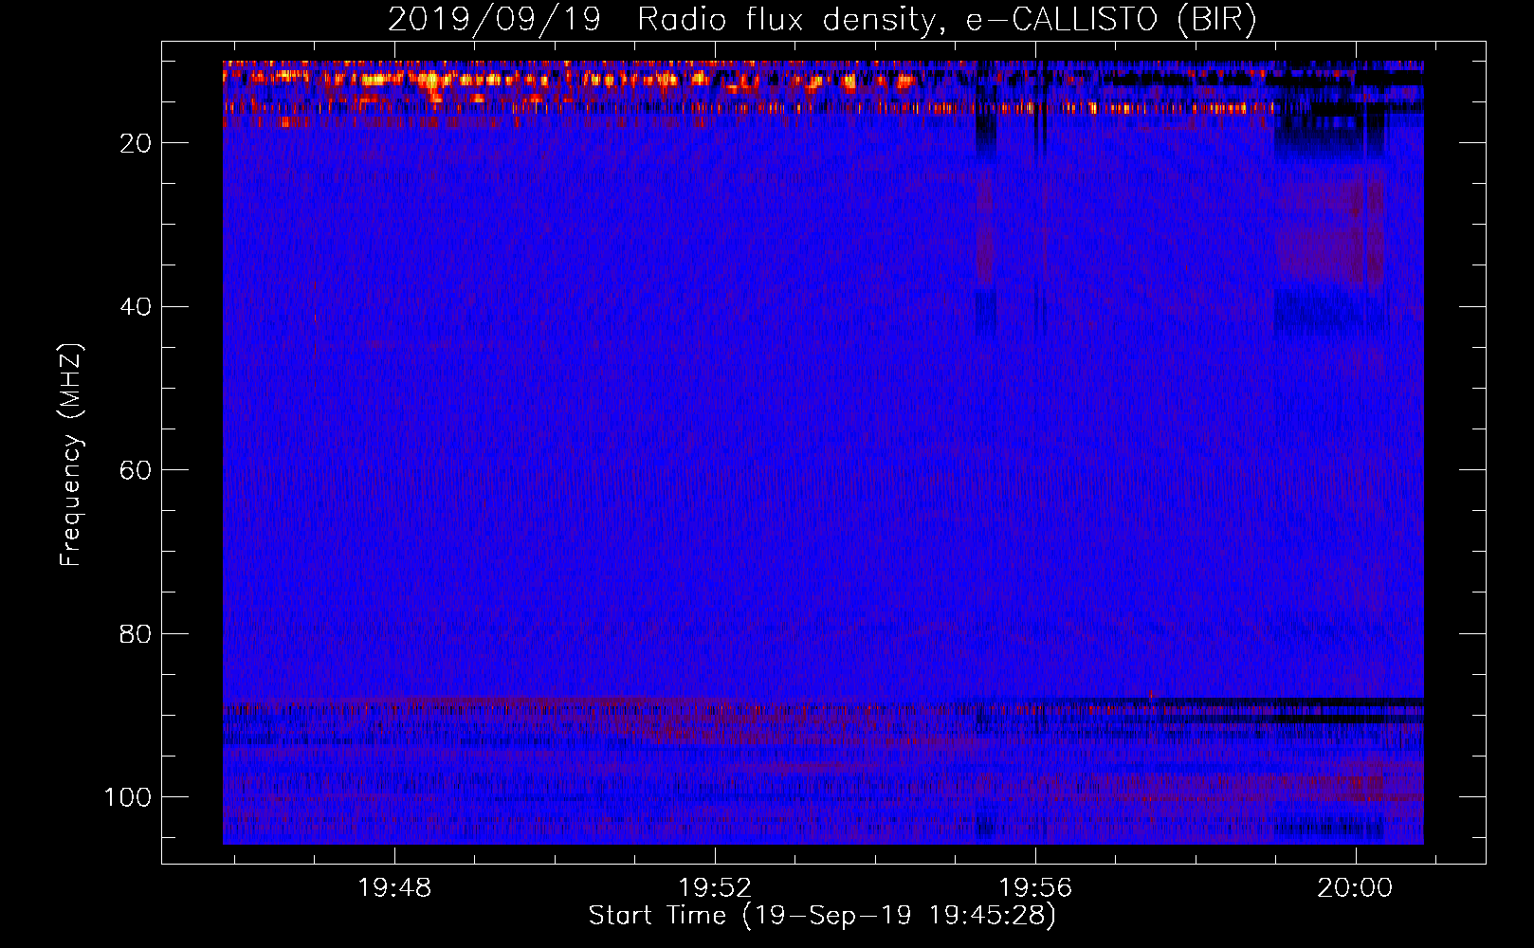Select the 20 MHz tick label
The height and width of the screenshot is (948, 1534).
coord(136,143)
